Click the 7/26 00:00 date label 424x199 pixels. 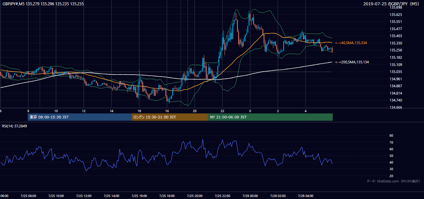click(250, 196)
